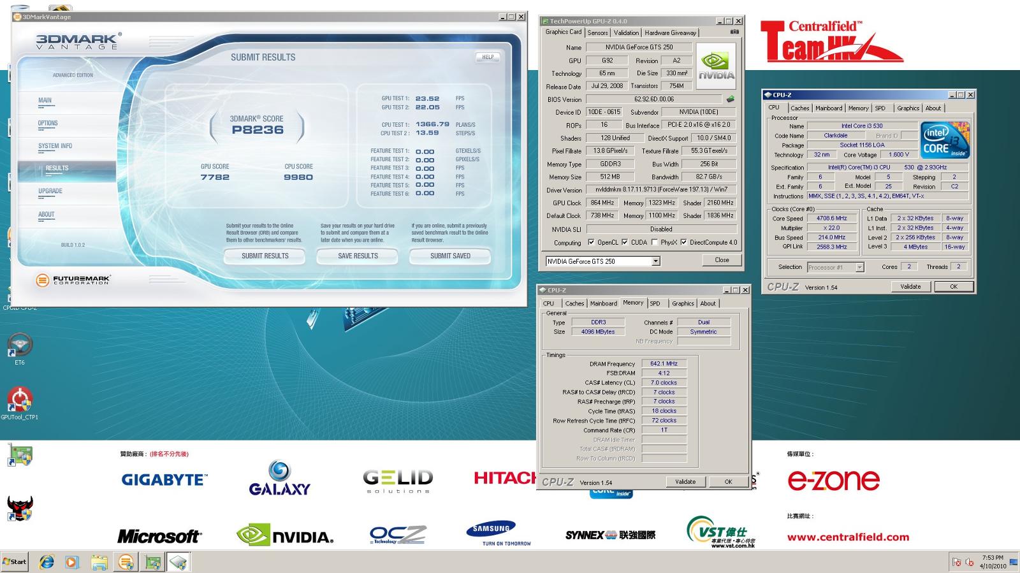The image size is (1020, 573).
Task: Open the circuit board desktop shortcut icon
Action: pyautogui.click(x=20, y=455)
